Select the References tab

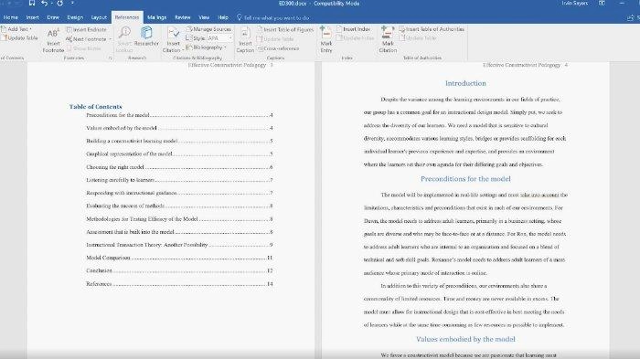[127, 17]
